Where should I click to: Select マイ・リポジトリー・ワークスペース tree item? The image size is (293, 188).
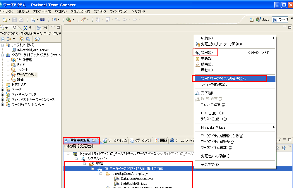pyautogui.click(x=33, y=100)
